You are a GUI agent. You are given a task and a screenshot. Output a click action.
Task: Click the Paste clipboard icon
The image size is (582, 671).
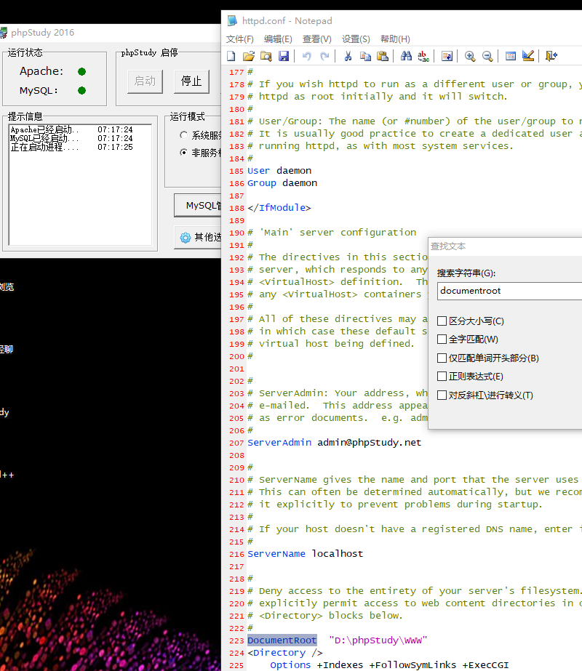[x=383, y=56]
